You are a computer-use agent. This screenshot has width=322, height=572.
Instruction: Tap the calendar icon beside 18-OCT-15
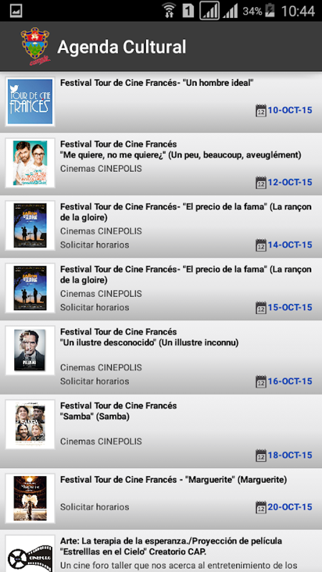click(x=261, y=455)
